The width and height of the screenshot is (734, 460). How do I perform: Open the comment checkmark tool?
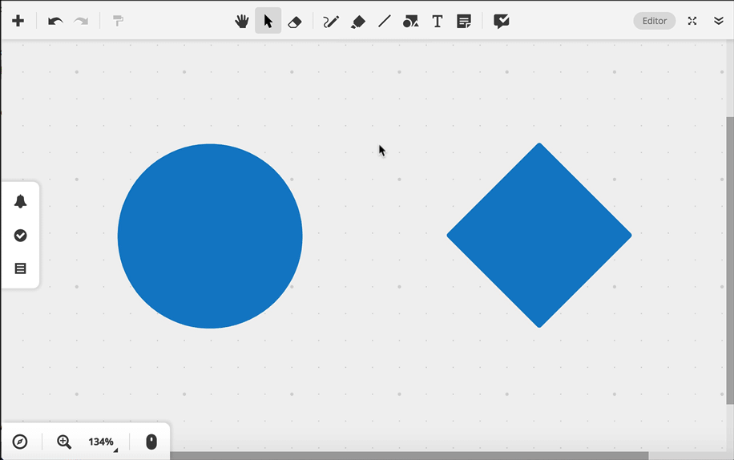point(502,21)
